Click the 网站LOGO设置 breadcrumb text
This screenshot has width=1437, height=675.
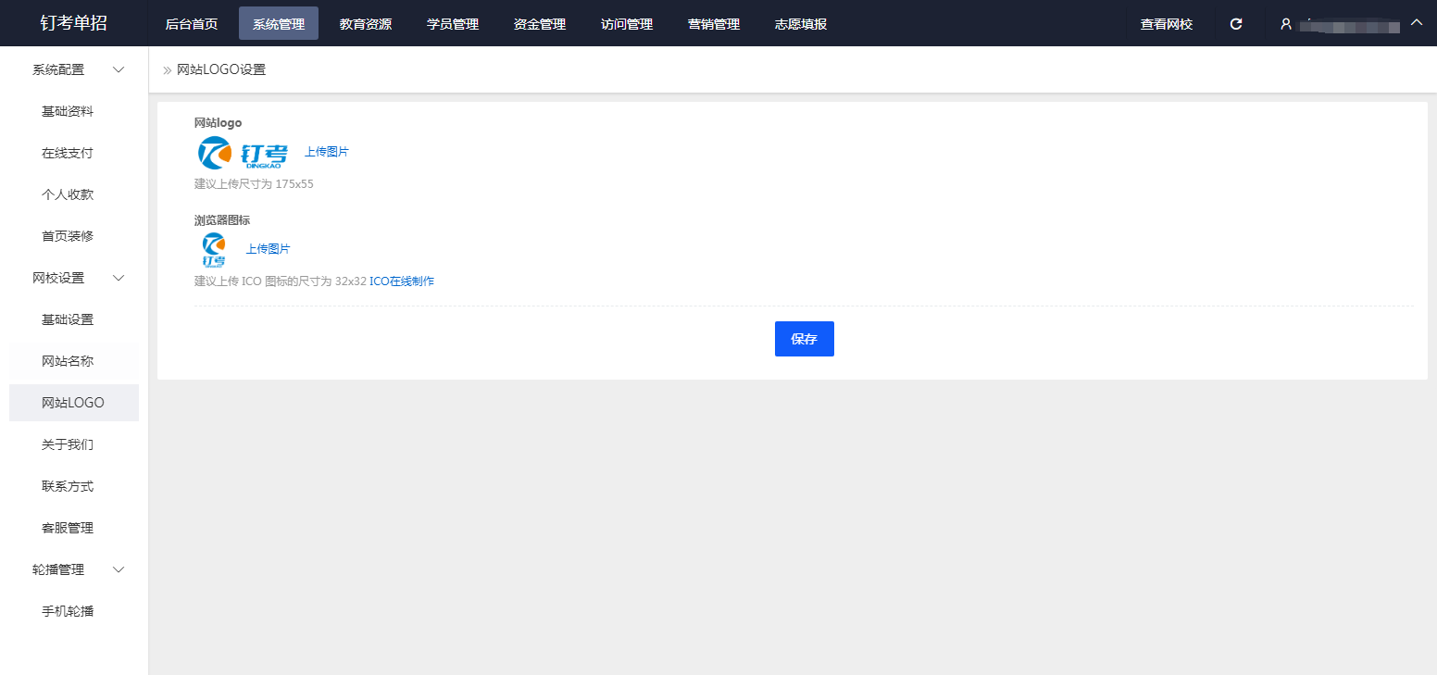click(x=221, y=69)
